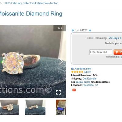The image size is (122, 122).
Task: Select first ring thumbnail
Action: [9, 107]
